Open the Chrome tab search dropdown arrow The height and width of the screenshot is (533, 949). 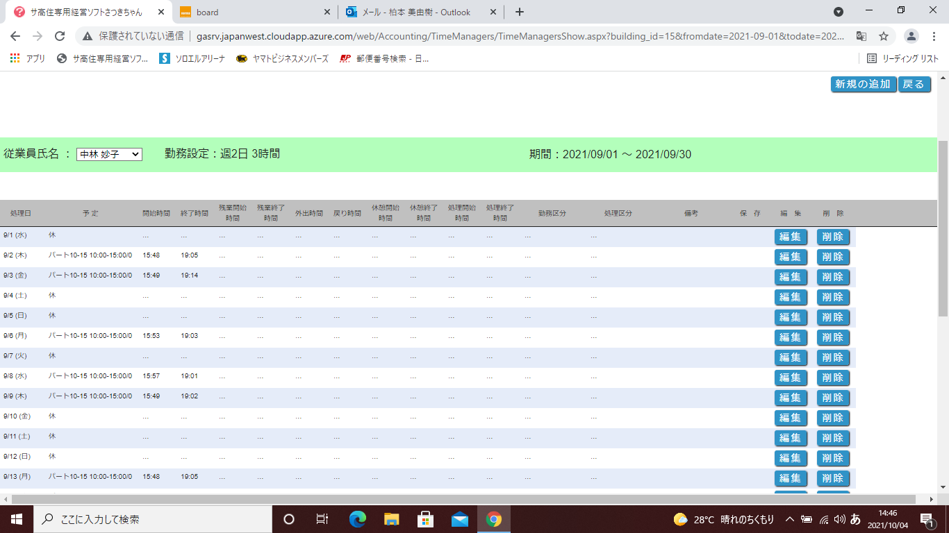[839, 12]
